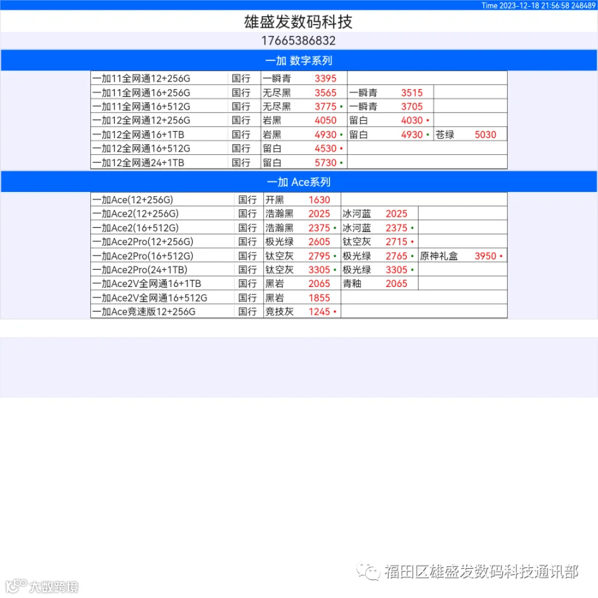598x598 pixels.
Task: Click the 竞技灰 color label
Action: coord(279,312)
